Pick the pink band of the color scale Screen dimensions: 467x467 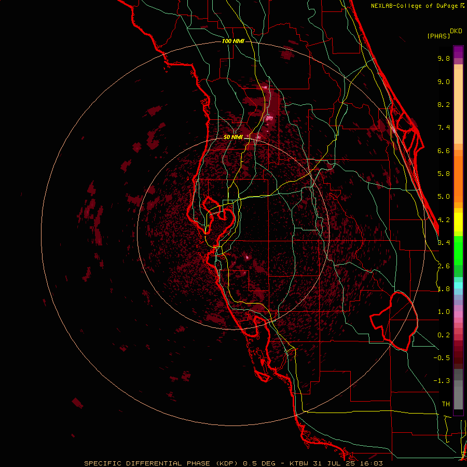458,314
